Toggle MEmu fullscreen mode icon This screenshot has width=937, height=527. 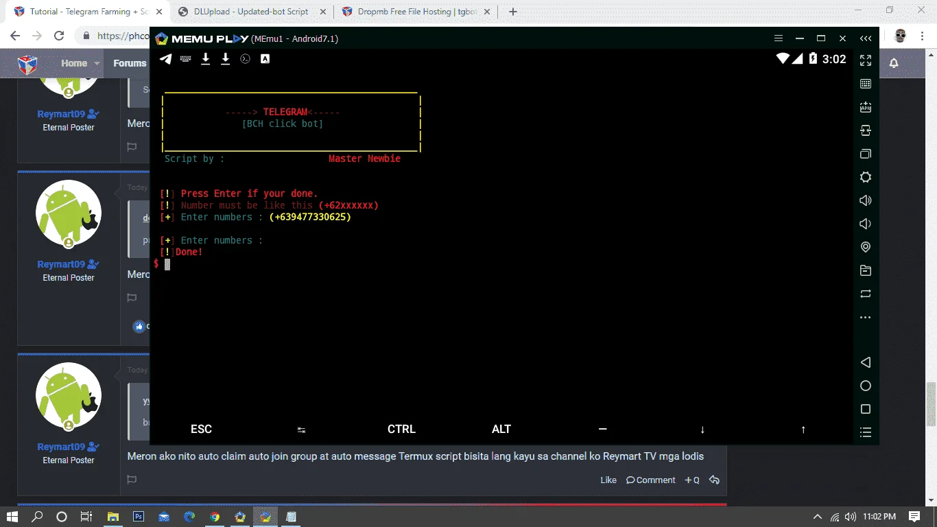(866, 60)
